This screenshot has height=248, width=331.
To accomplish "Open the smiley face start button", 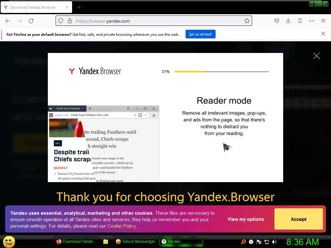I will pyautogui.click(x=9, y=242).
